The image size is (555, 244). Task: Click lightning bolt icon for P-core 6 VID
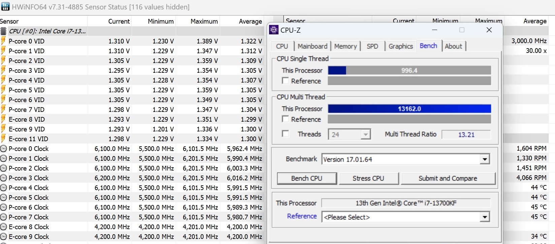pos(3,100)
